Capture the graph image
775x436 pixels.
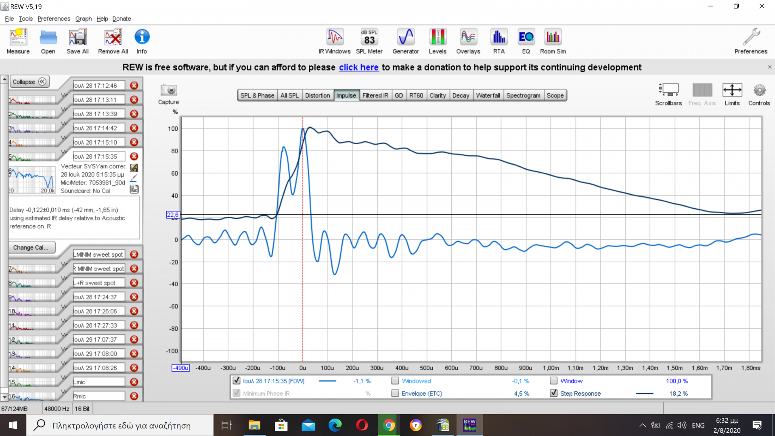coord(168,94)
